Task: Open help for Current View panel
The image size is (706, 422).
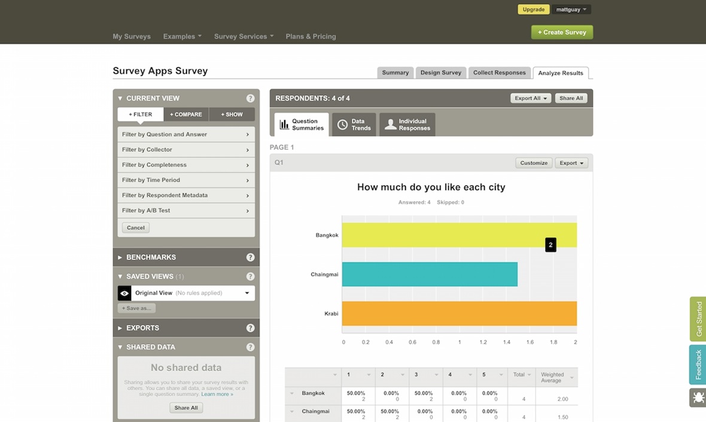Action: [250, 98]
